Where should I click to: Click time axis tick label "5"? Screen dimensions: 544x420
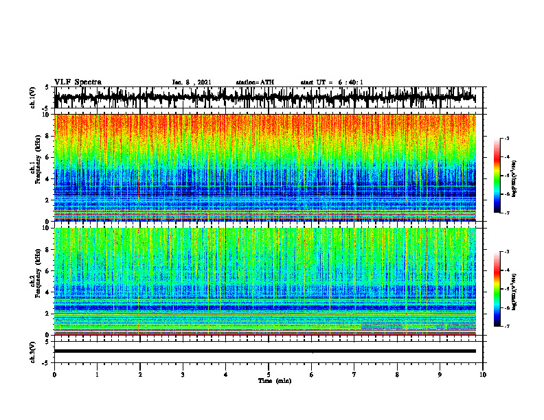[269, 375]
